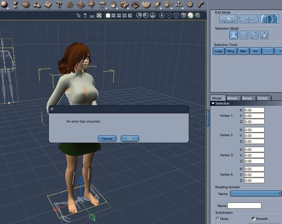Click the error dialog title bar button
Image resolution: width=282 pixels, height=224 pixels.
point(52,109)
